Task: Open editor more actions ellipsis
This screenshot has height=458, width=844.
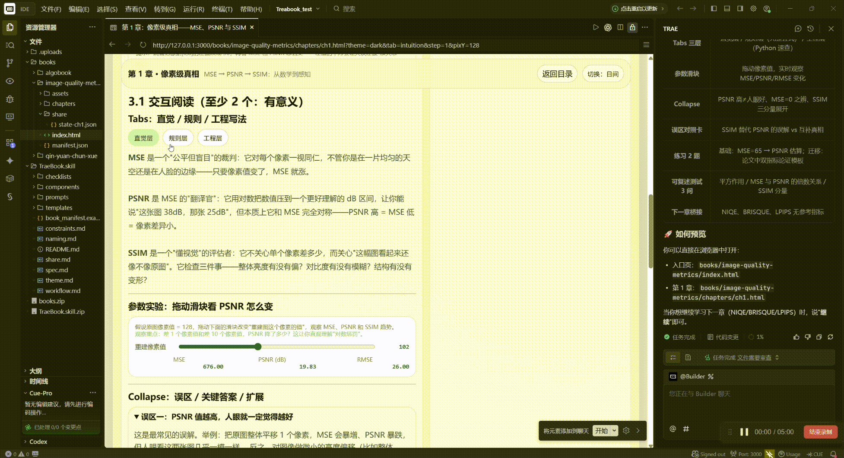Action: pos(645,27)
